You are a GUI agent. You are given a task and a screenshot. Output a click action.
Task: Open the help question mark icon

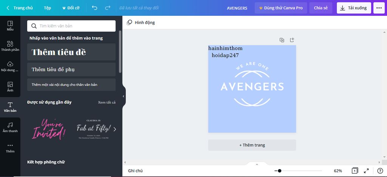point(380,171)
